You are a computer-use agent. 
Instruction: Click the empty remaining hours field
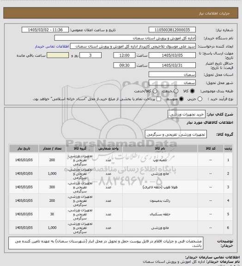[58, 55]
